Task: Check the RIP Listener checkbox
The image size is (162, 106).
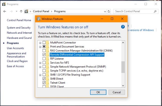Action: (44, 59)
